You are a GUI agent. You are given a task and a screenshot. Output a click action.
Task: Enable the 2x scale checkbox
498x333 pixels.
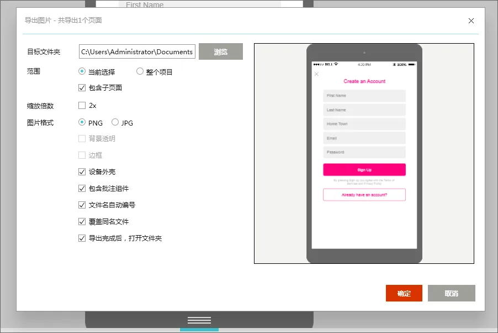click(82, 105)
